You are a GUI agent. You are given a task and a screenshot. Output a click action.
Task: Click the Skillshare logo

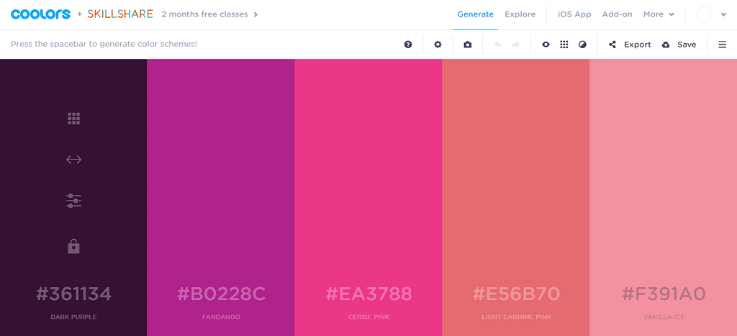coord(120,14)
